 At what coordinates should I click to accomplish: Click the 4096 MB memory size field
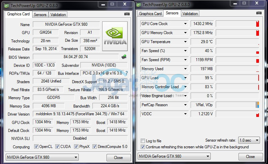pos(49,106)
